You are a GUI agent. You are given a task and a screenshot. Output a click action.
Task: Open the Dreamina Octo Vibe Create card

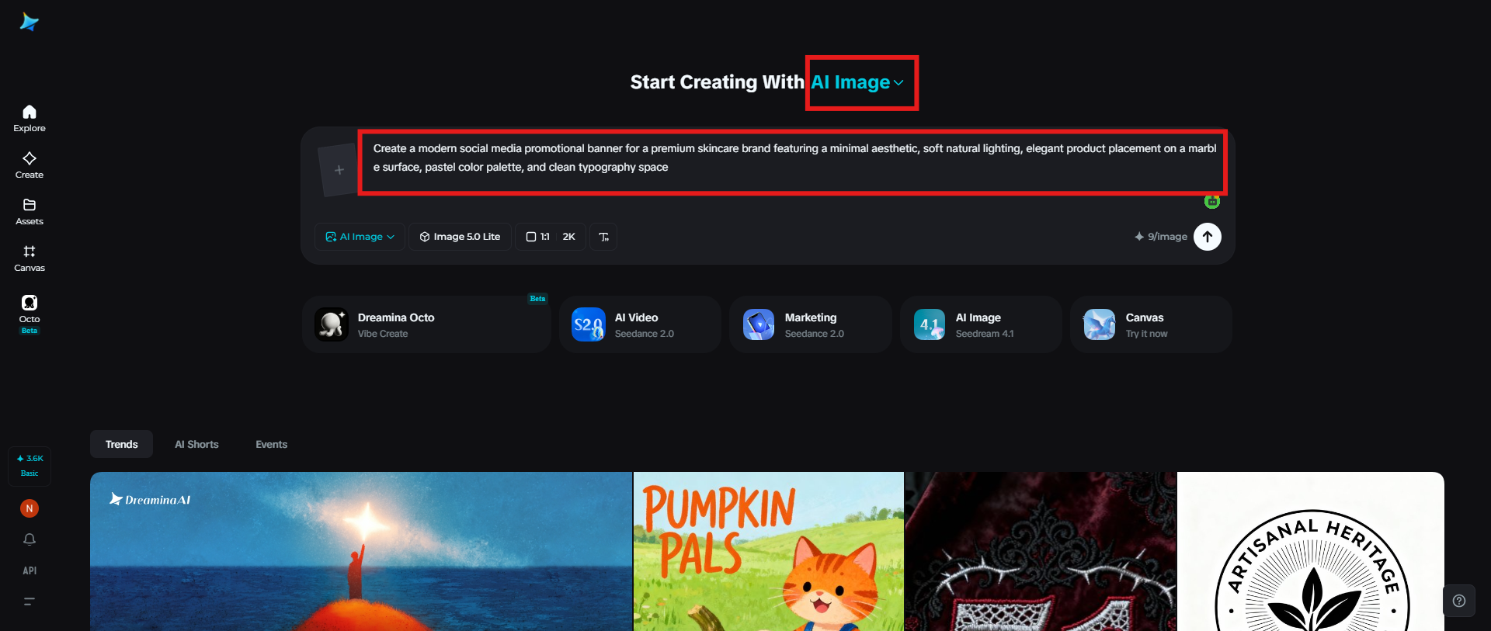point(426,324)
